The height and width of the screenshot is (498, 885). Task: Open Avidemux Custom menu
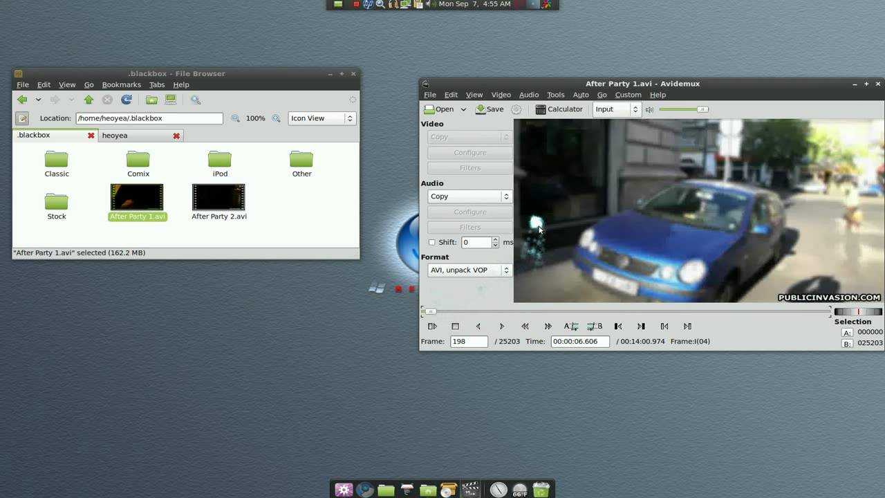pos(628,95)
